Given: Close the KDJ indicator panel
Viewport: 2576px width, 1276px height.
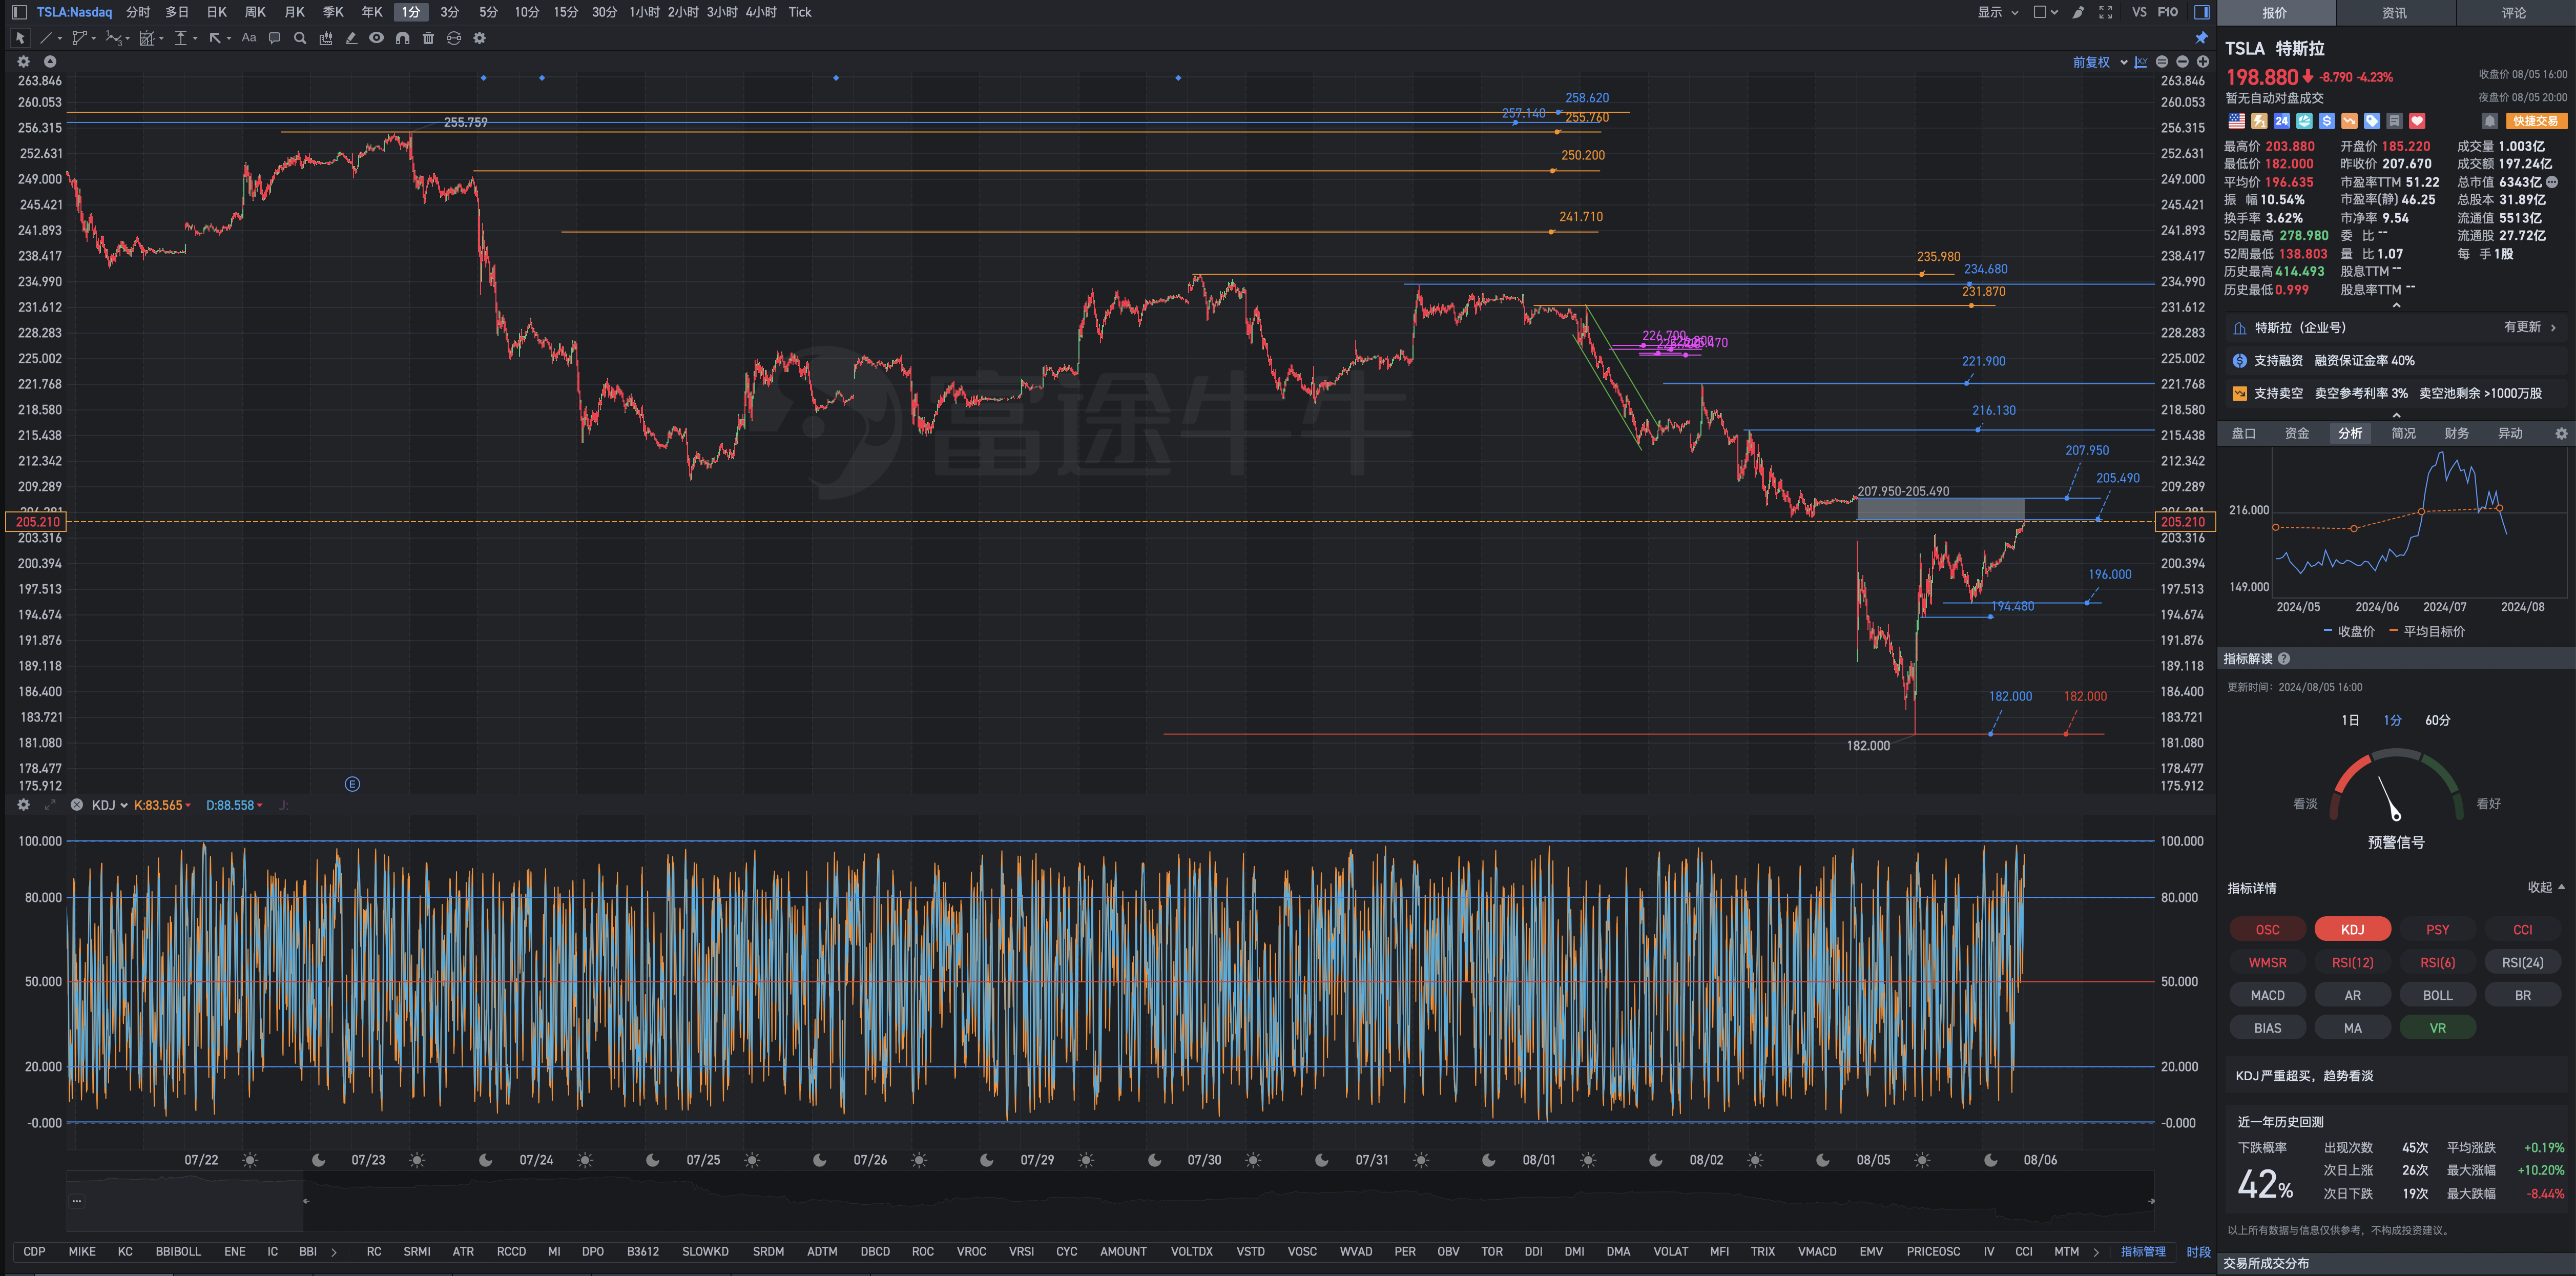Looking at the screenshot, I should (76, 806).
